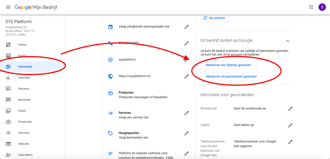Click the Inzichten bar chart icon
Image resolution: width=330 pixels, height=159 pixels.
click(x=8, y=78)
